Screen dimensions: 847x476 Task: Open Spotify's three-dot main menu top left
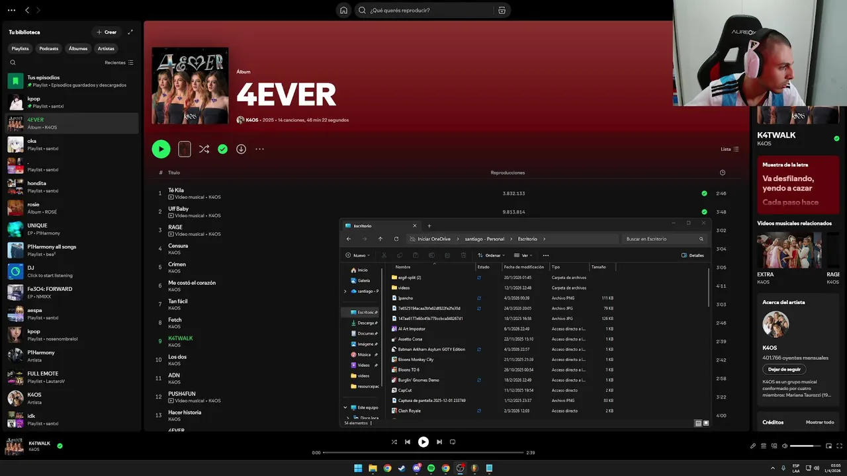pos(11,10)
